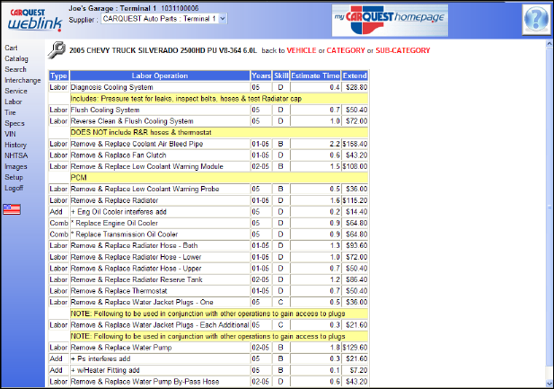Open Specs in the sidebar
Viewport: 554px width, 389px height.
(x=14, y=123)
